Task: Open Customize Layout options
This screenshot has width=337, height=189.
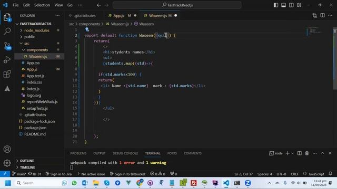Action: point(299,5)
